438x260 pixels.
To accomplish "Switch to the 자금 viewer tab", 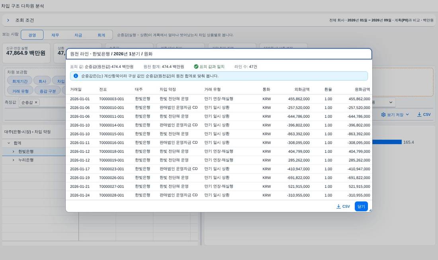I will [78, 35].
